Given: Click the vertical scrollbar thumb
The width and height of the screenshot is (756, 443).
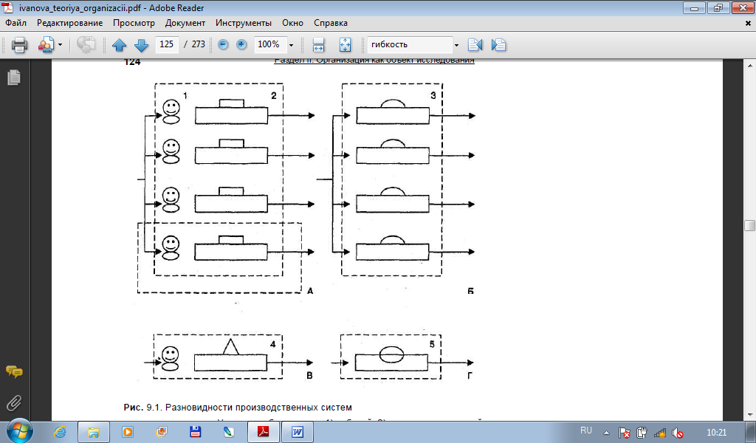Looking at the screenshot, I should pyautogui.click(x=749, y=226).
